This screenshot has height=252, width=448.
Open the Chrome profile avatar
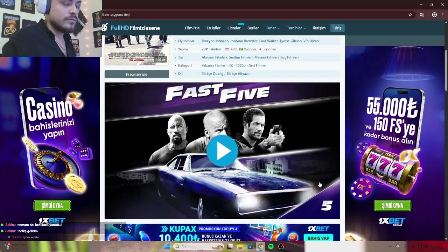click(x=434, y=15)
